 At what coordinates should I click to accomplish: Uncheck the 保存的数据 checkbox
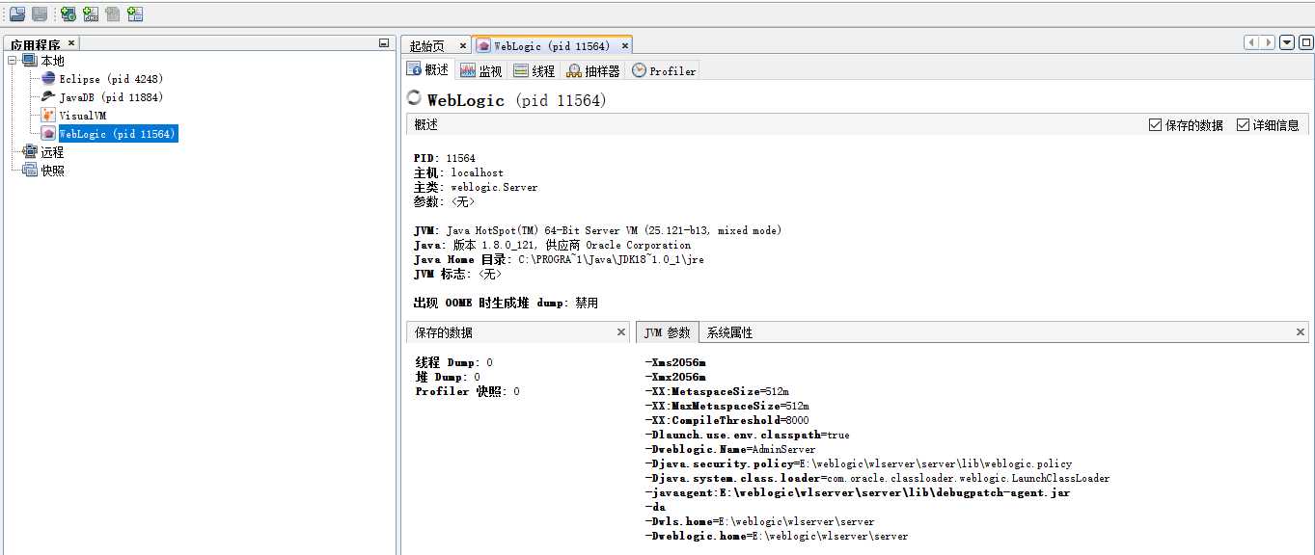click(1155, 125)
